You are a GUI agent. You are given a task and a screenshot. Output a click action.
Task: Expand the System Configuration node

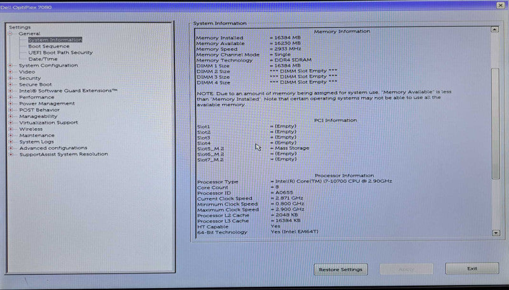coord(10,65)
